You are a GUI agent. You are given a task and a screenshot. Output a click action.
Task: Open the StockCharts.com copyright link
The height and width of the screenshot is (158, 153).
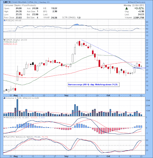pos(136,2)
